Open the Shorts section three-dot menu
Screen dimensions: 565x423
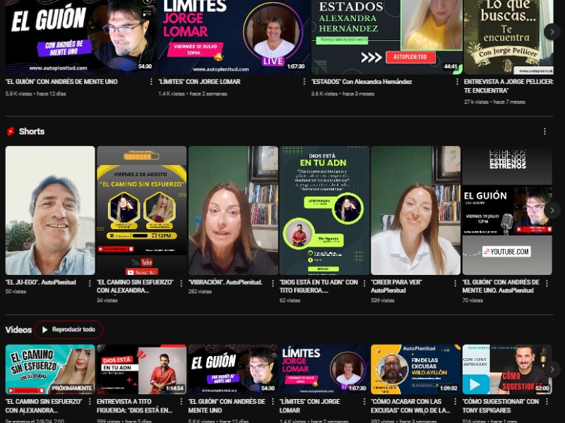[x=545, y=131]
